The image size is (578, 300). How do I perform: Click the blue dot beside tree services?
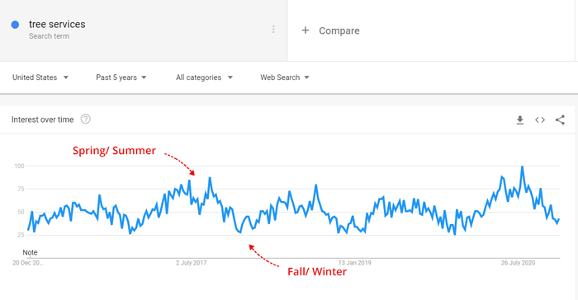[x=15, y=25]
